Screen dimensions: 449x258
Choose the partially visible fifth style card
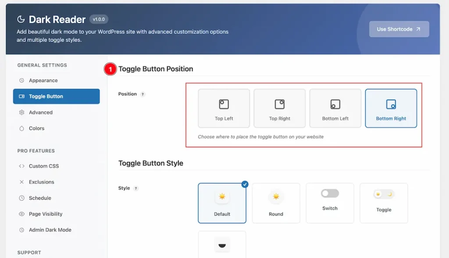coord(222,245)
